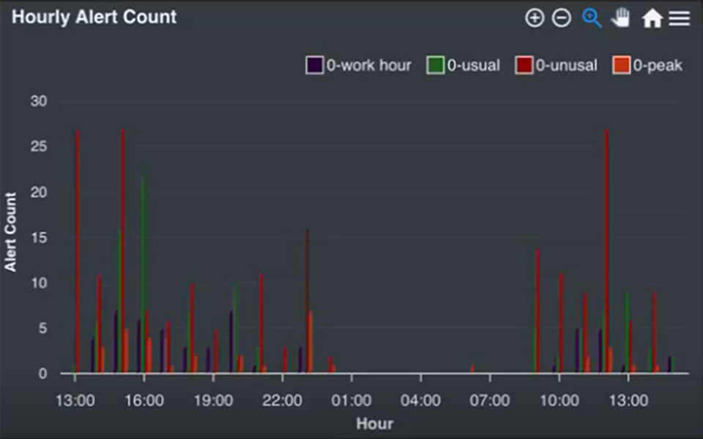
Task: Reset chart zoom with the home icon
Action: 652,18
